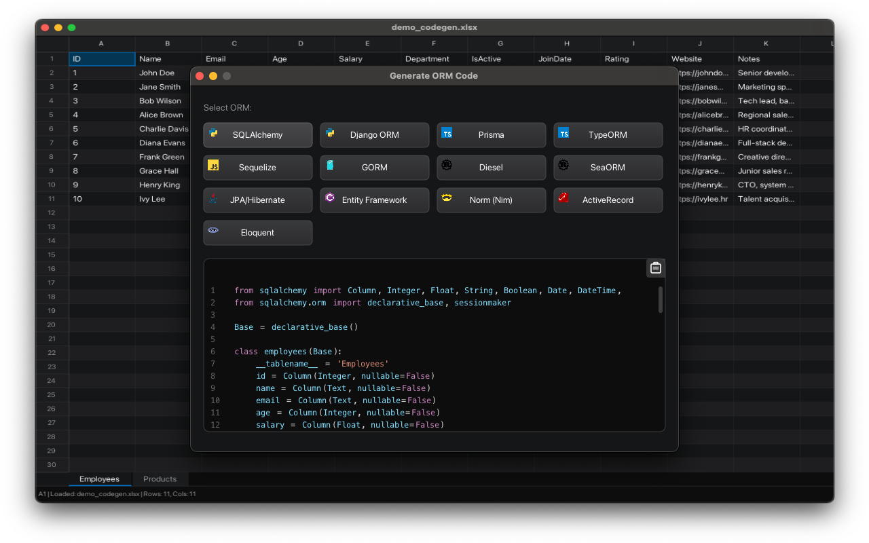The height and width of the screenshot is (543, 869).
Task: Click the 'Bob Wilson' cell
Action: (163, 100)
